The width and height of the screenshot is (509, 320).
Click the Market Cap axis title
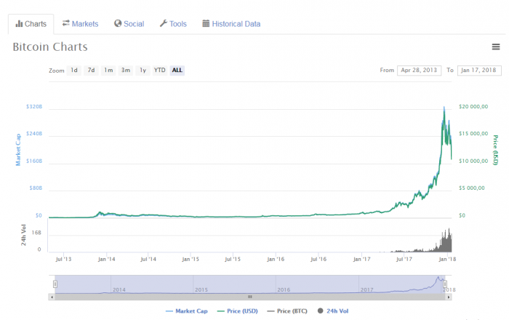18,150
